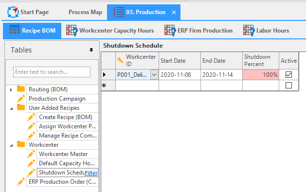Click the Active column header

pos(289,60)
